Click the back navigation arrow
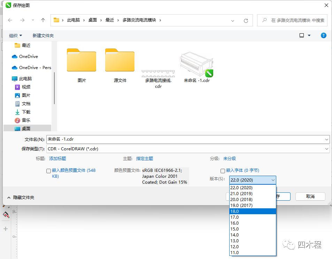 [10, 20]
